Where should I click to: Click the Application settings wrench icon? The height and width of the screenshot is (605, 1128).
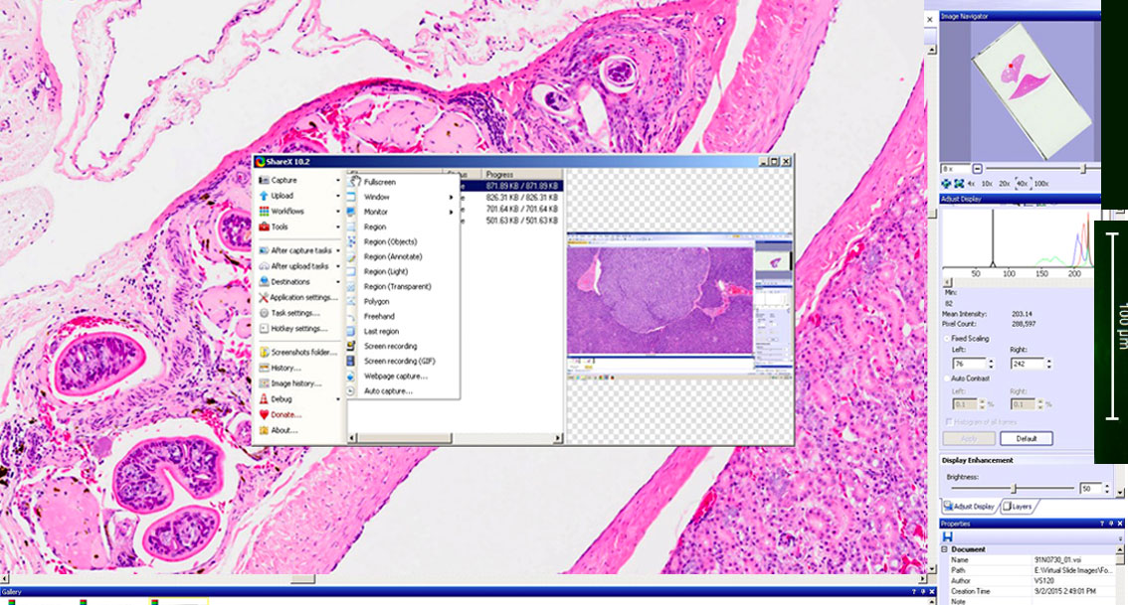pos(264,297)
